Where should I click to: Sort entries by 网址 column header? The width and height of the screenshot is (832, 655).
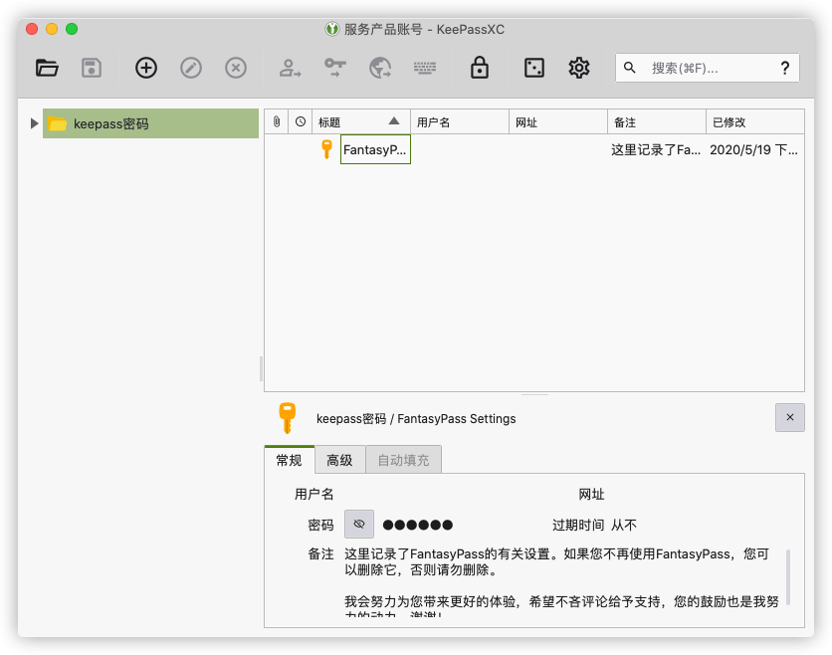(558, 122)
